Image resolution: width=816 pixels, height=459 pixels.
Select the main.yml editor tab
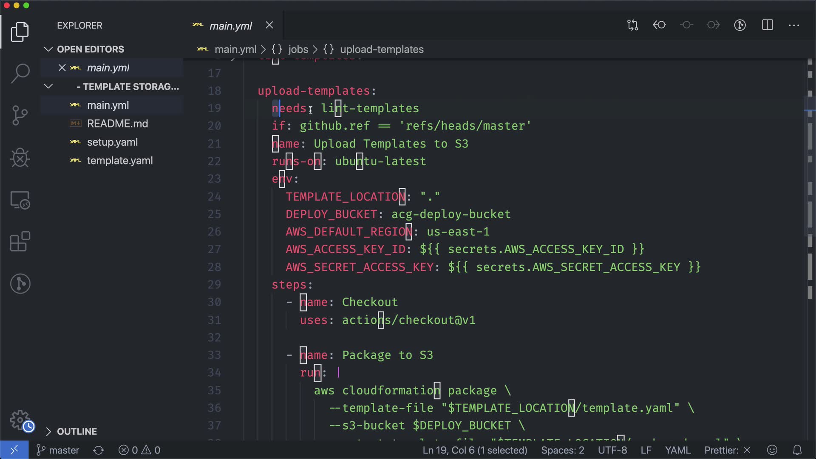[x=231, y=26]
